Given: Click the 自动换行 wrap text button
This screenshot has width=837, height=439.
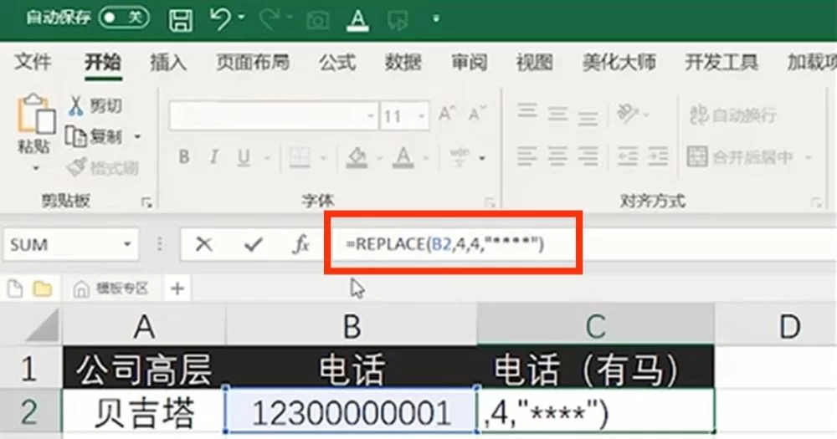Looking at the screenshot, I should tap(732, 115).
